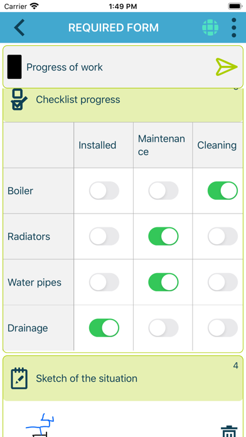Enable Drainage Maintenance switch
This screenshot has height=437, width=246.
pyautogui.click(x=163, y=328)
